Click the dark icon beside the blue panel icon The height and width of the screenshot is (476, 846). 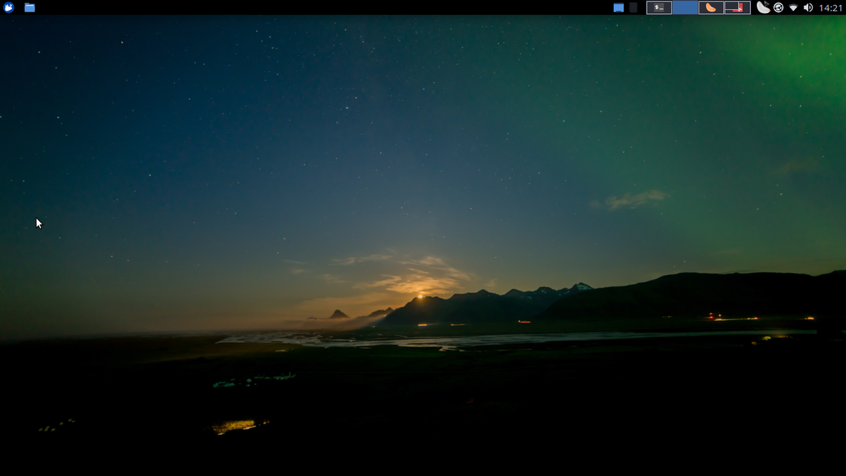click(633, 8)
